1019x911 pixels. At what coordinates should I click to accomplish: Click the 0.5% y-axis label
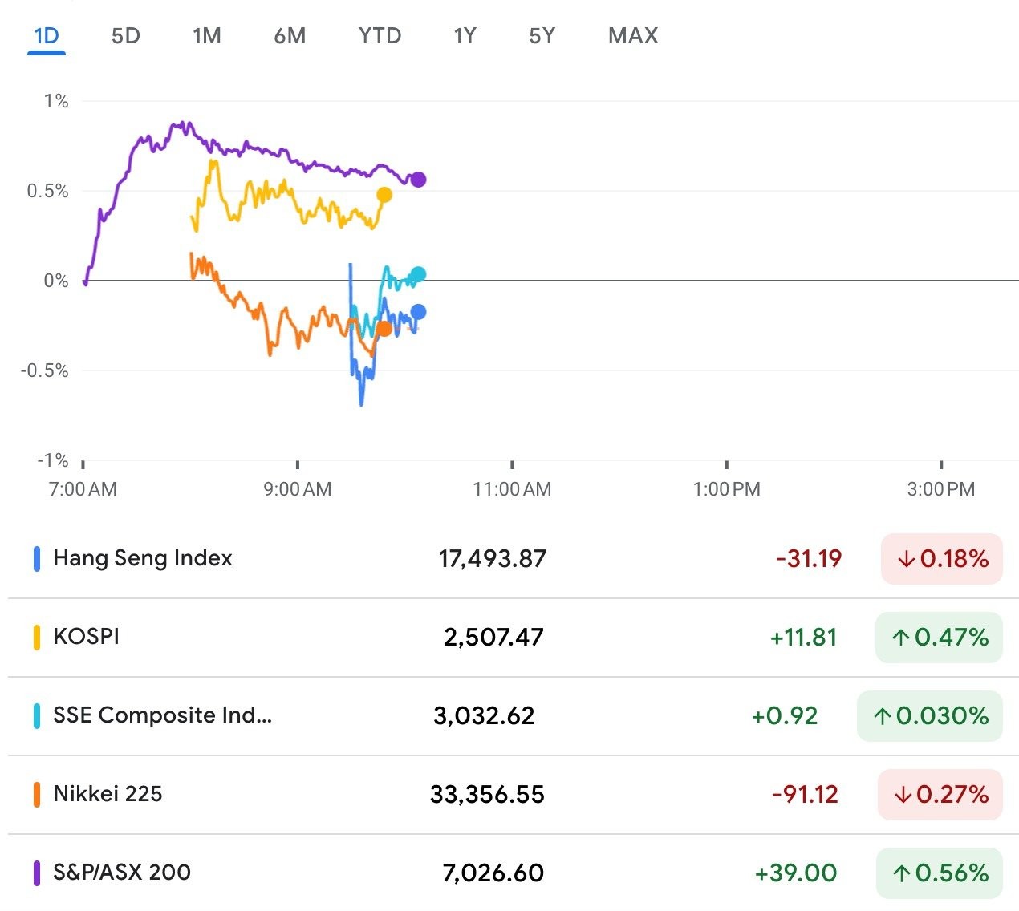[x=47, y=191]
